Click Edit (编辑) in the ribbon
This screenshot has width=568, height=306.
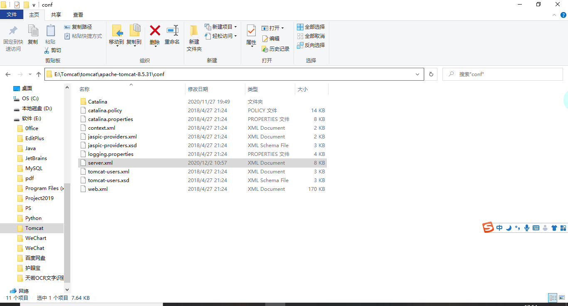click(271, 39)
